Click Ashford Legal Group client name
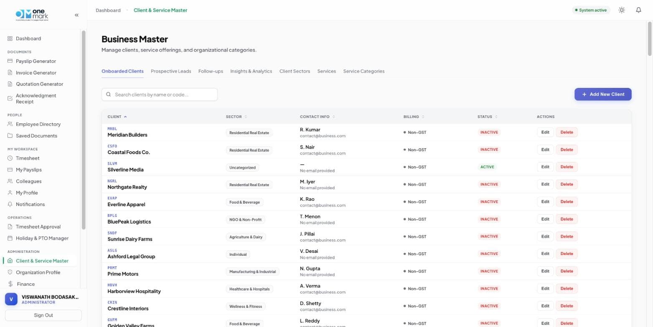The image size is (653, 327). click(131, 257)
